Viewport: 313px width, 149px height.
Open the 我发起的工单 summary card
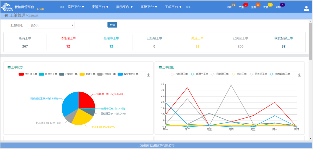coord(284,42)
